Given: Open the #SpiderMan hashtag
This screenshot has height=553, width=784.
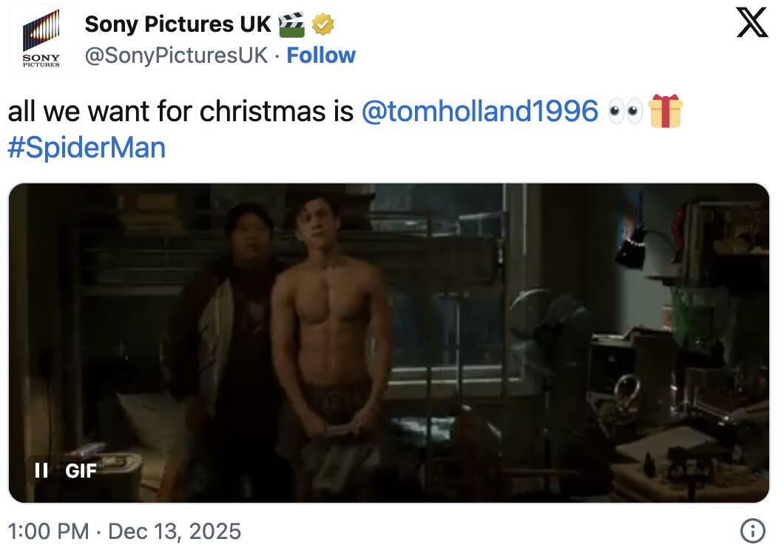Looking at the screenshot, I should pos(87,147).
